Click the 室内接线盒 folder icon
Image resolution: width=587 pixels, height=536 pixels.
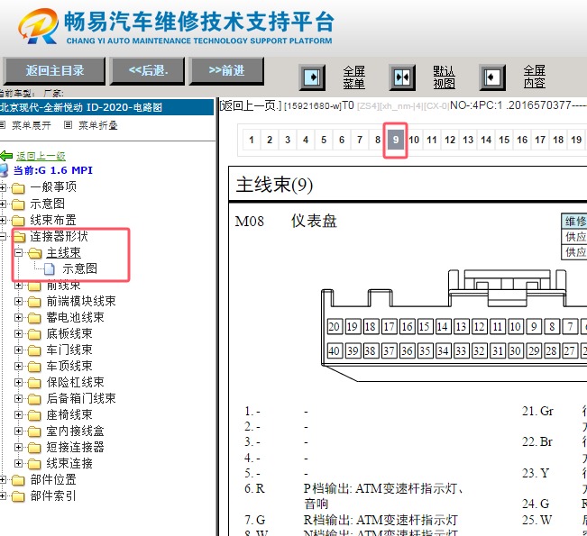(x=34, y=432)
